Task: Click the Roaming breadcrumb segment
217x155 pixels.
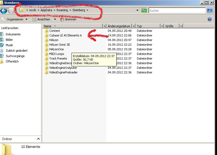Action: (62, 10)
